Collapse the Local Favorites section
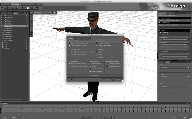The image size is (192, 119). coord(160,23)
